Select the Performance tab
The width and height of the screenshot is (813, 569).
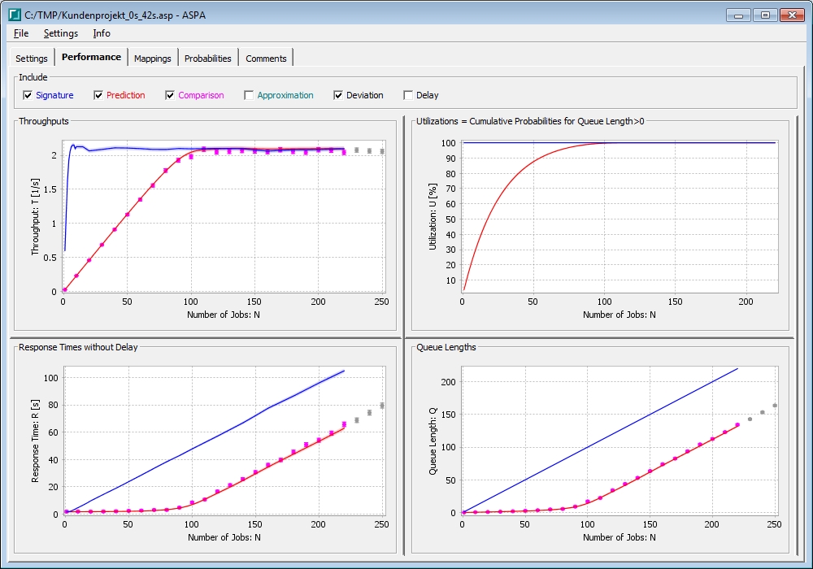coord(91,57)
